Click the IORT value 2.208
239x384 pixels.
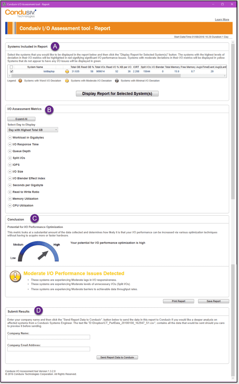(x=136, y=72)
